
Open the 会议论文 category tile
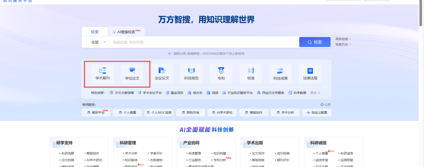[x=162, y=74]
